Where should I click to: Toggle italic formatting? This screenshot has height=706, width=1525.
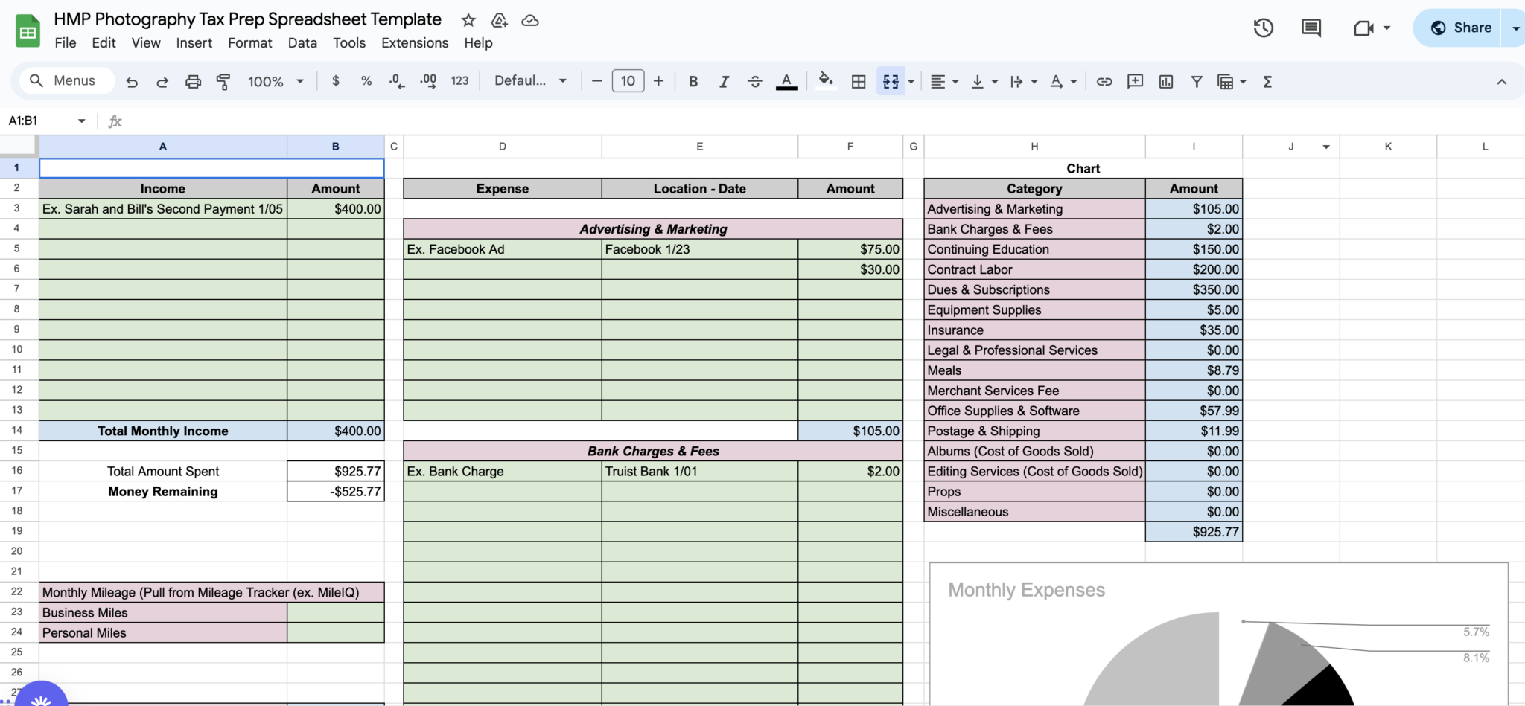tap(723, 80)
